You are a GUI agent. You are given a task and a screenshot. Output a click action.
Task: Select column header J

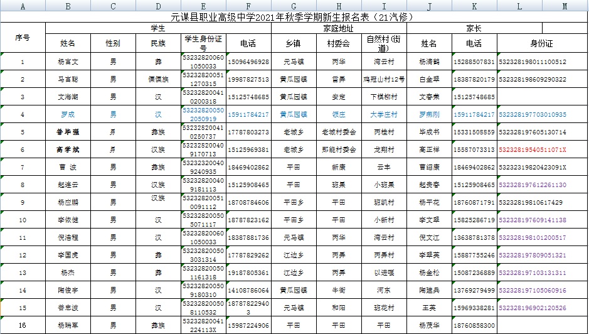pos(429,6)
